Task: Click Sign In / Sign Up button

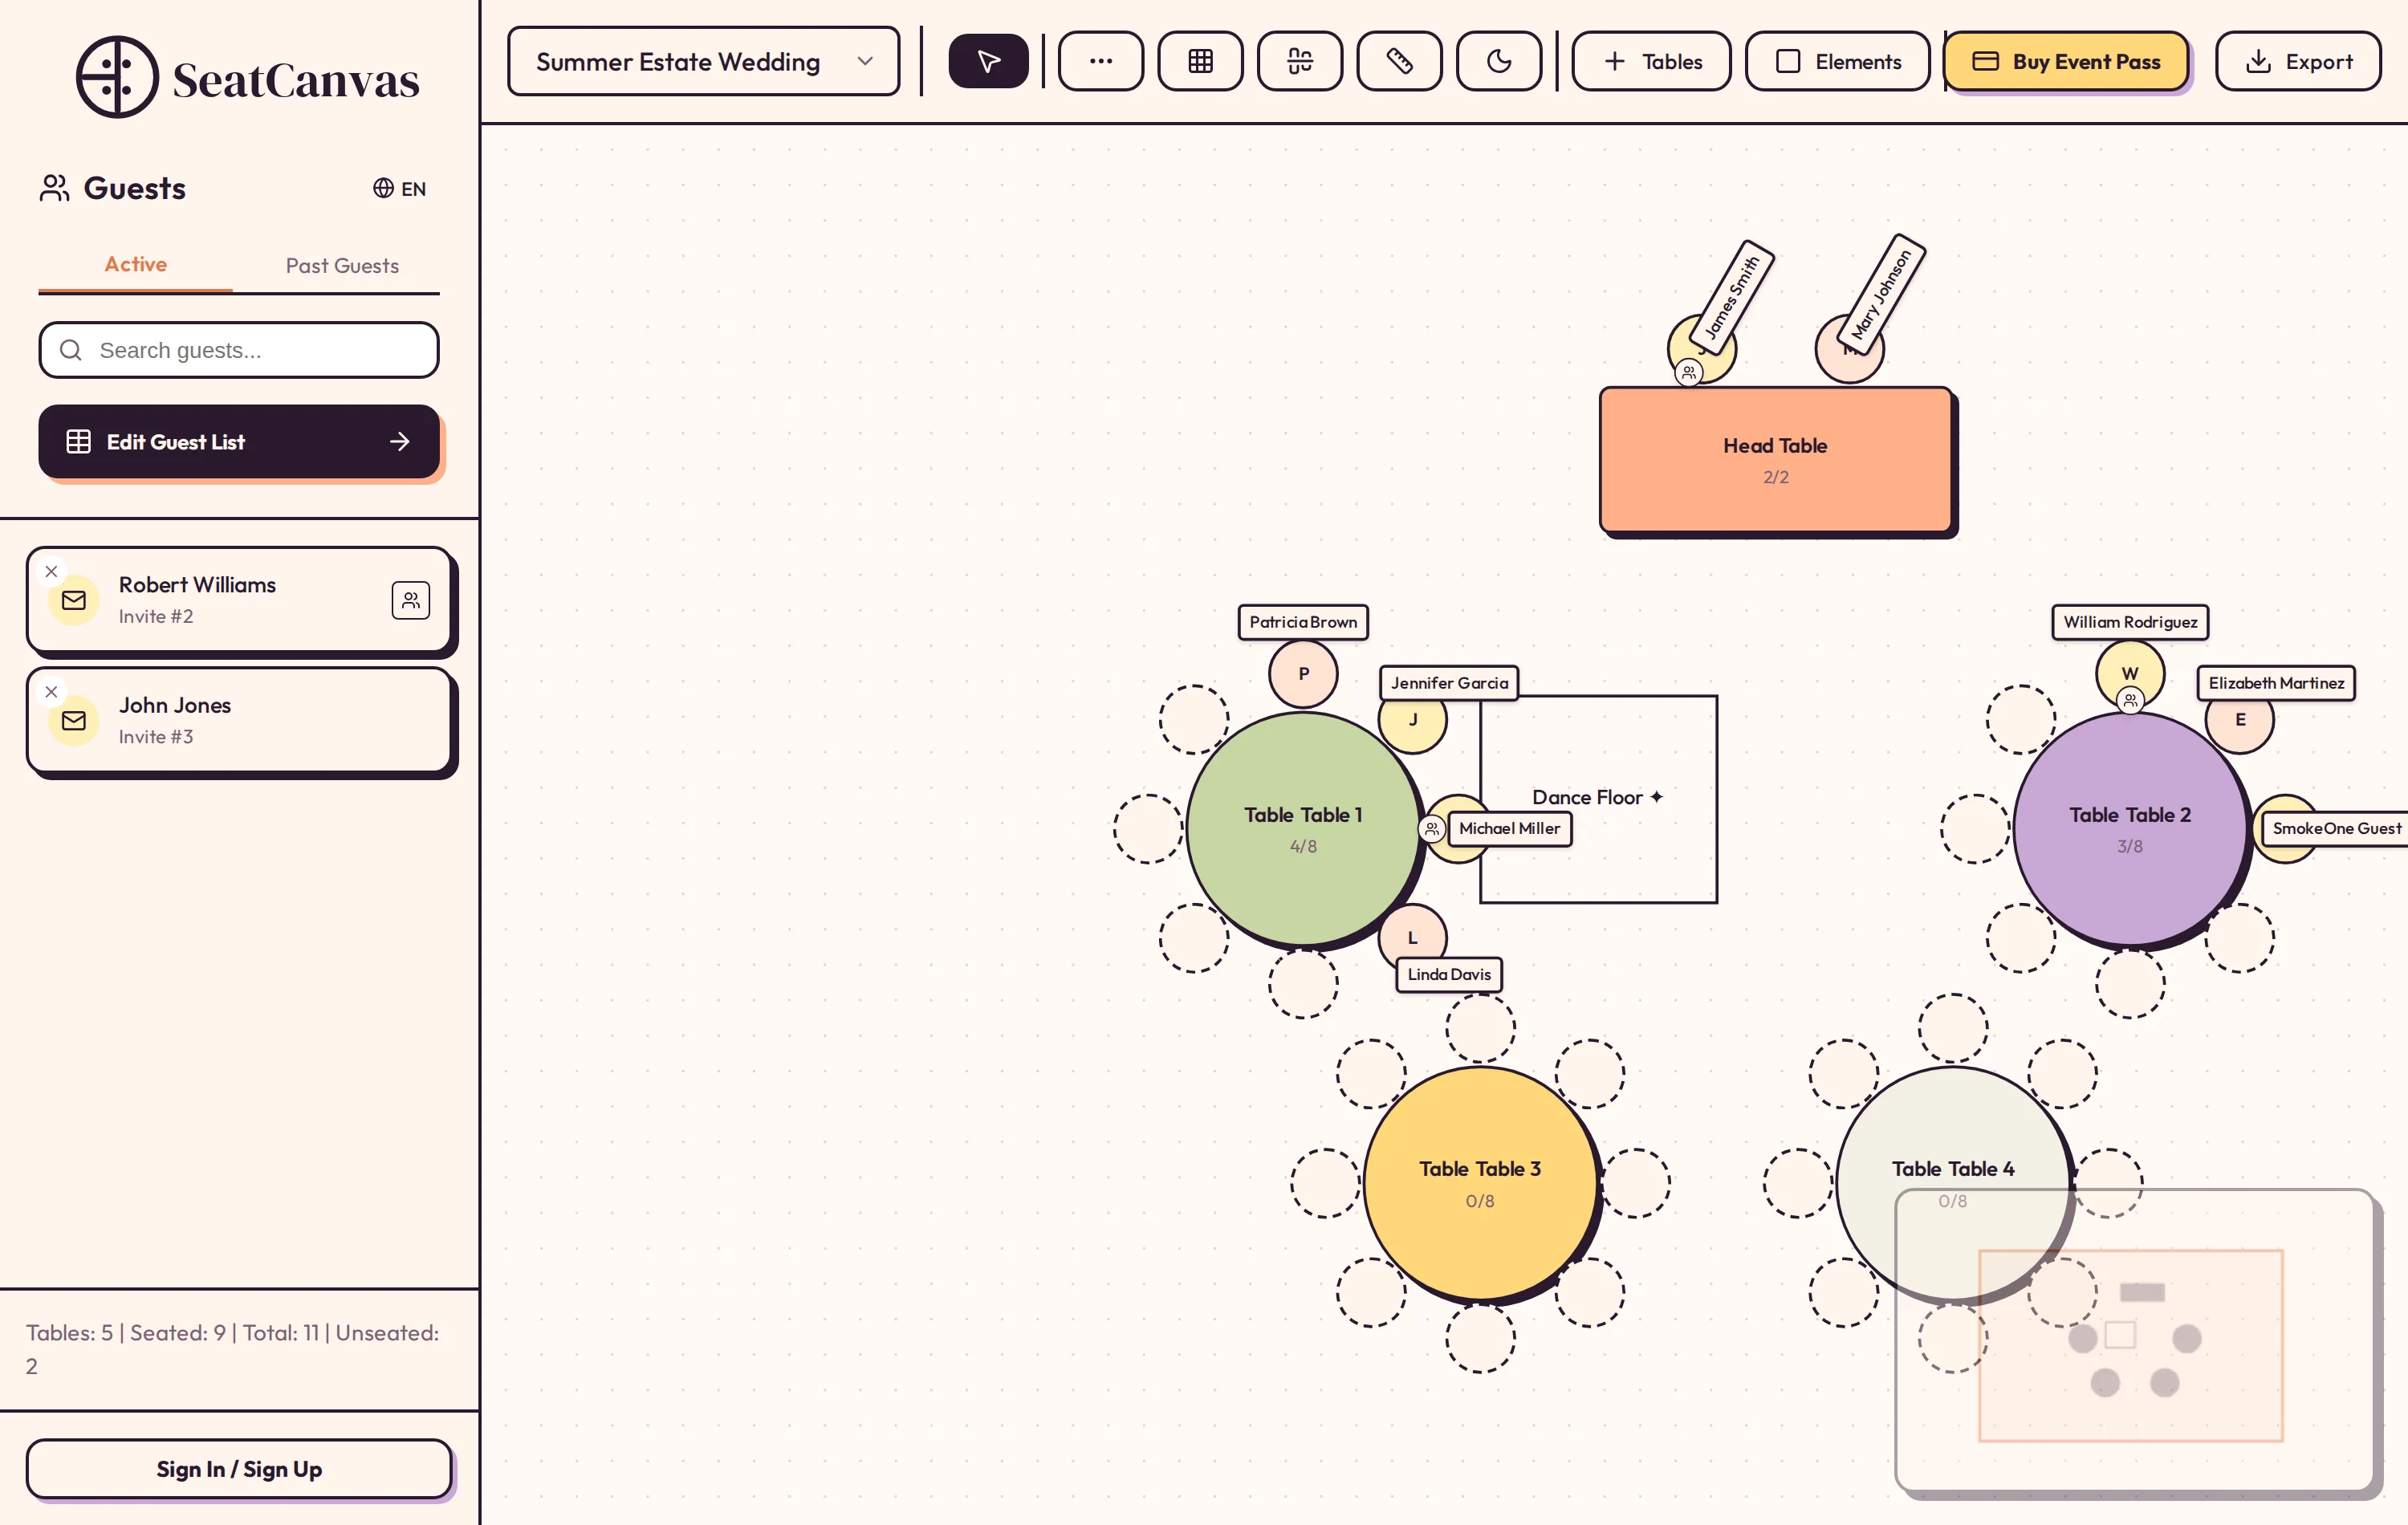Action: coord(239,1468)
